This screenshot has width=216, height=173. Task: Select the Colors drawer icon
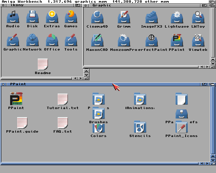[x=98, y=128]
